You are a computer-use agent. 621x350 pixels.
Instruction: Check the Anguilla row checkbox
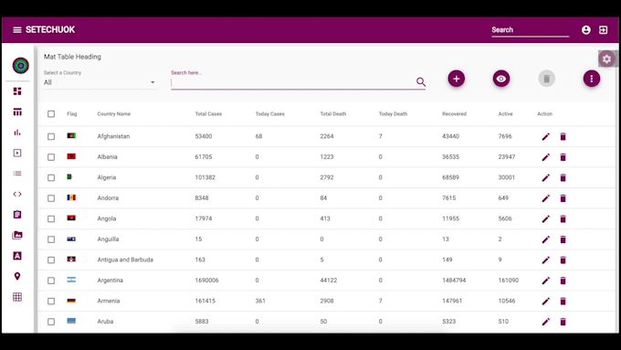(x=51, y=239)
